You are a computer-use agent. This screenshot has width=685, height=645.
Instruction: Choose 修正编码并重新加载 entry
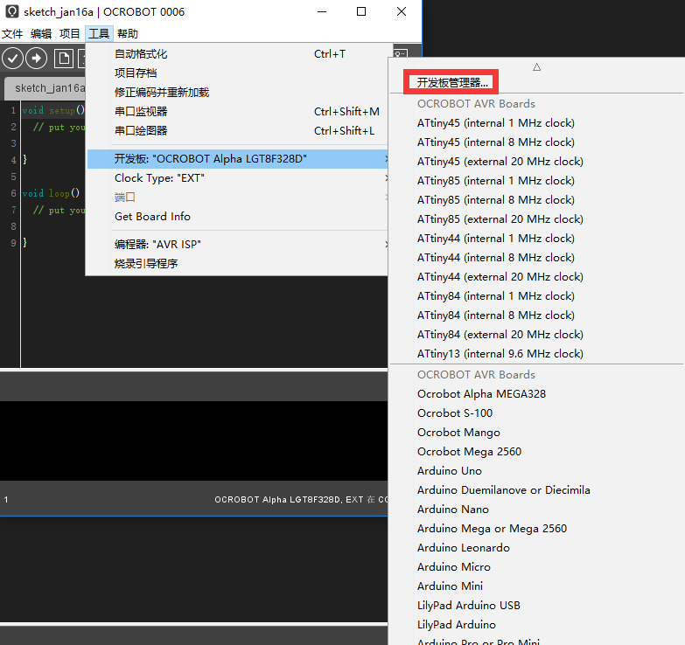click(238, 93)
